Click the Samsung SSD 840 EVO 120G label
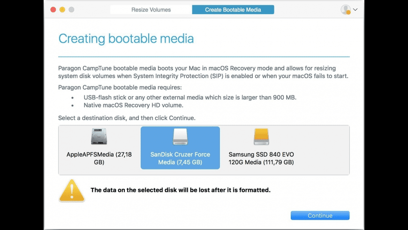 pyautogui.click(x=261, y=158)
